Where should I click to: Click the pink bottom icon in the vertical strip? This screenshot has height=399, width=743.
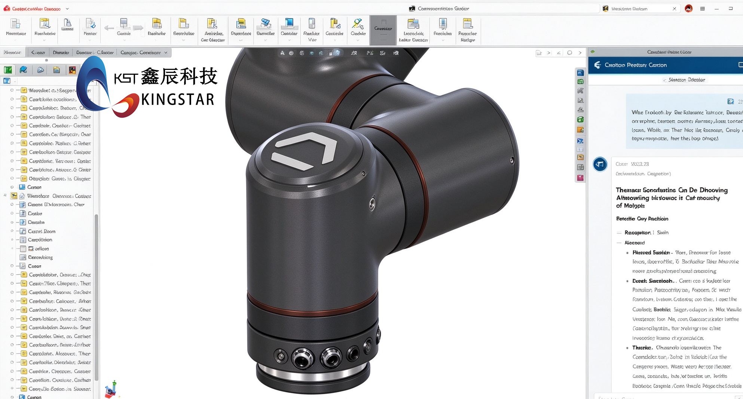(581, 178)
